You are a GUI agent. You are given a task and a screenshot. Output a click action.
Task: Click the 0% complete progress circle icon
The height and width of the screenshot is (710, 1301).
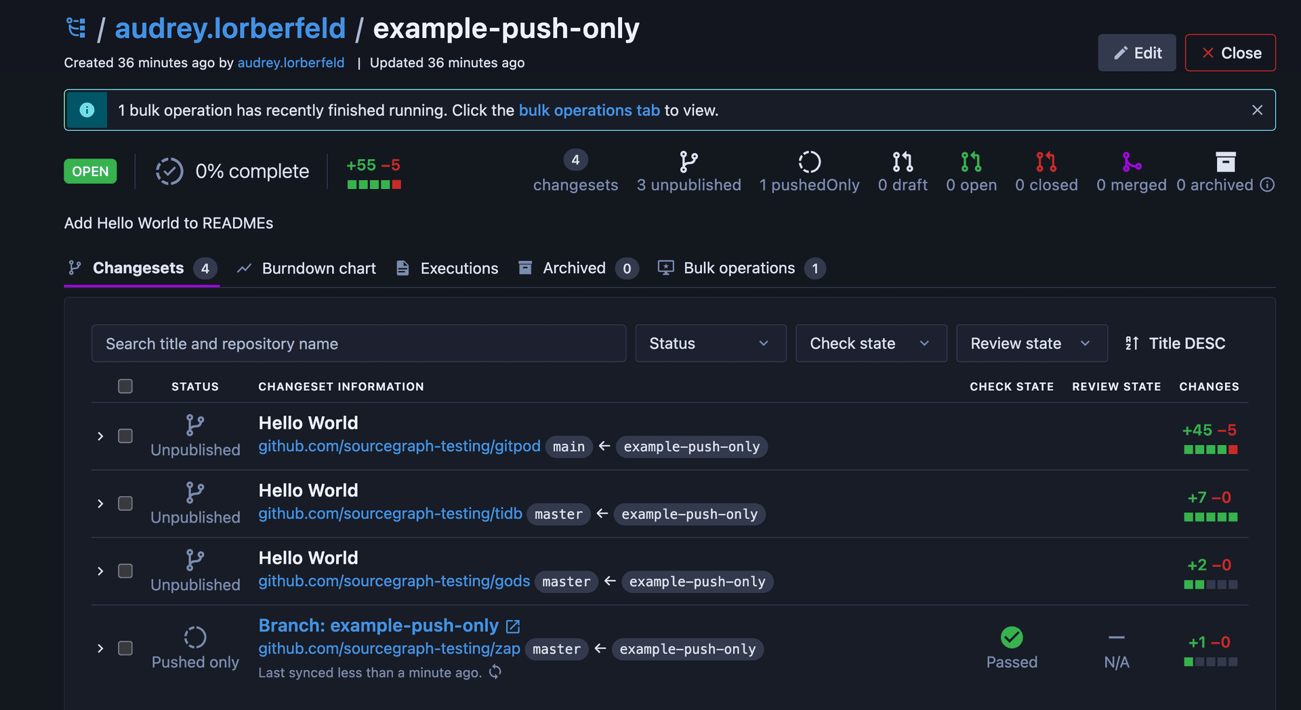coord(169,171)
